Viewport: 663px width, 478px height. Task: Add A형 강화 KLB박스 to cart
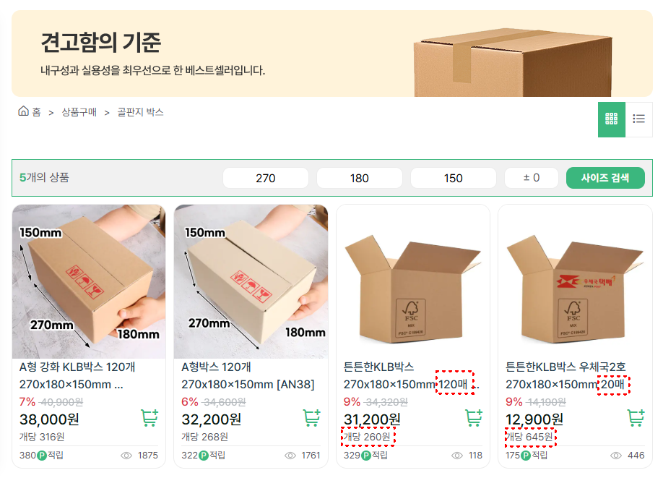click(149, 418)
